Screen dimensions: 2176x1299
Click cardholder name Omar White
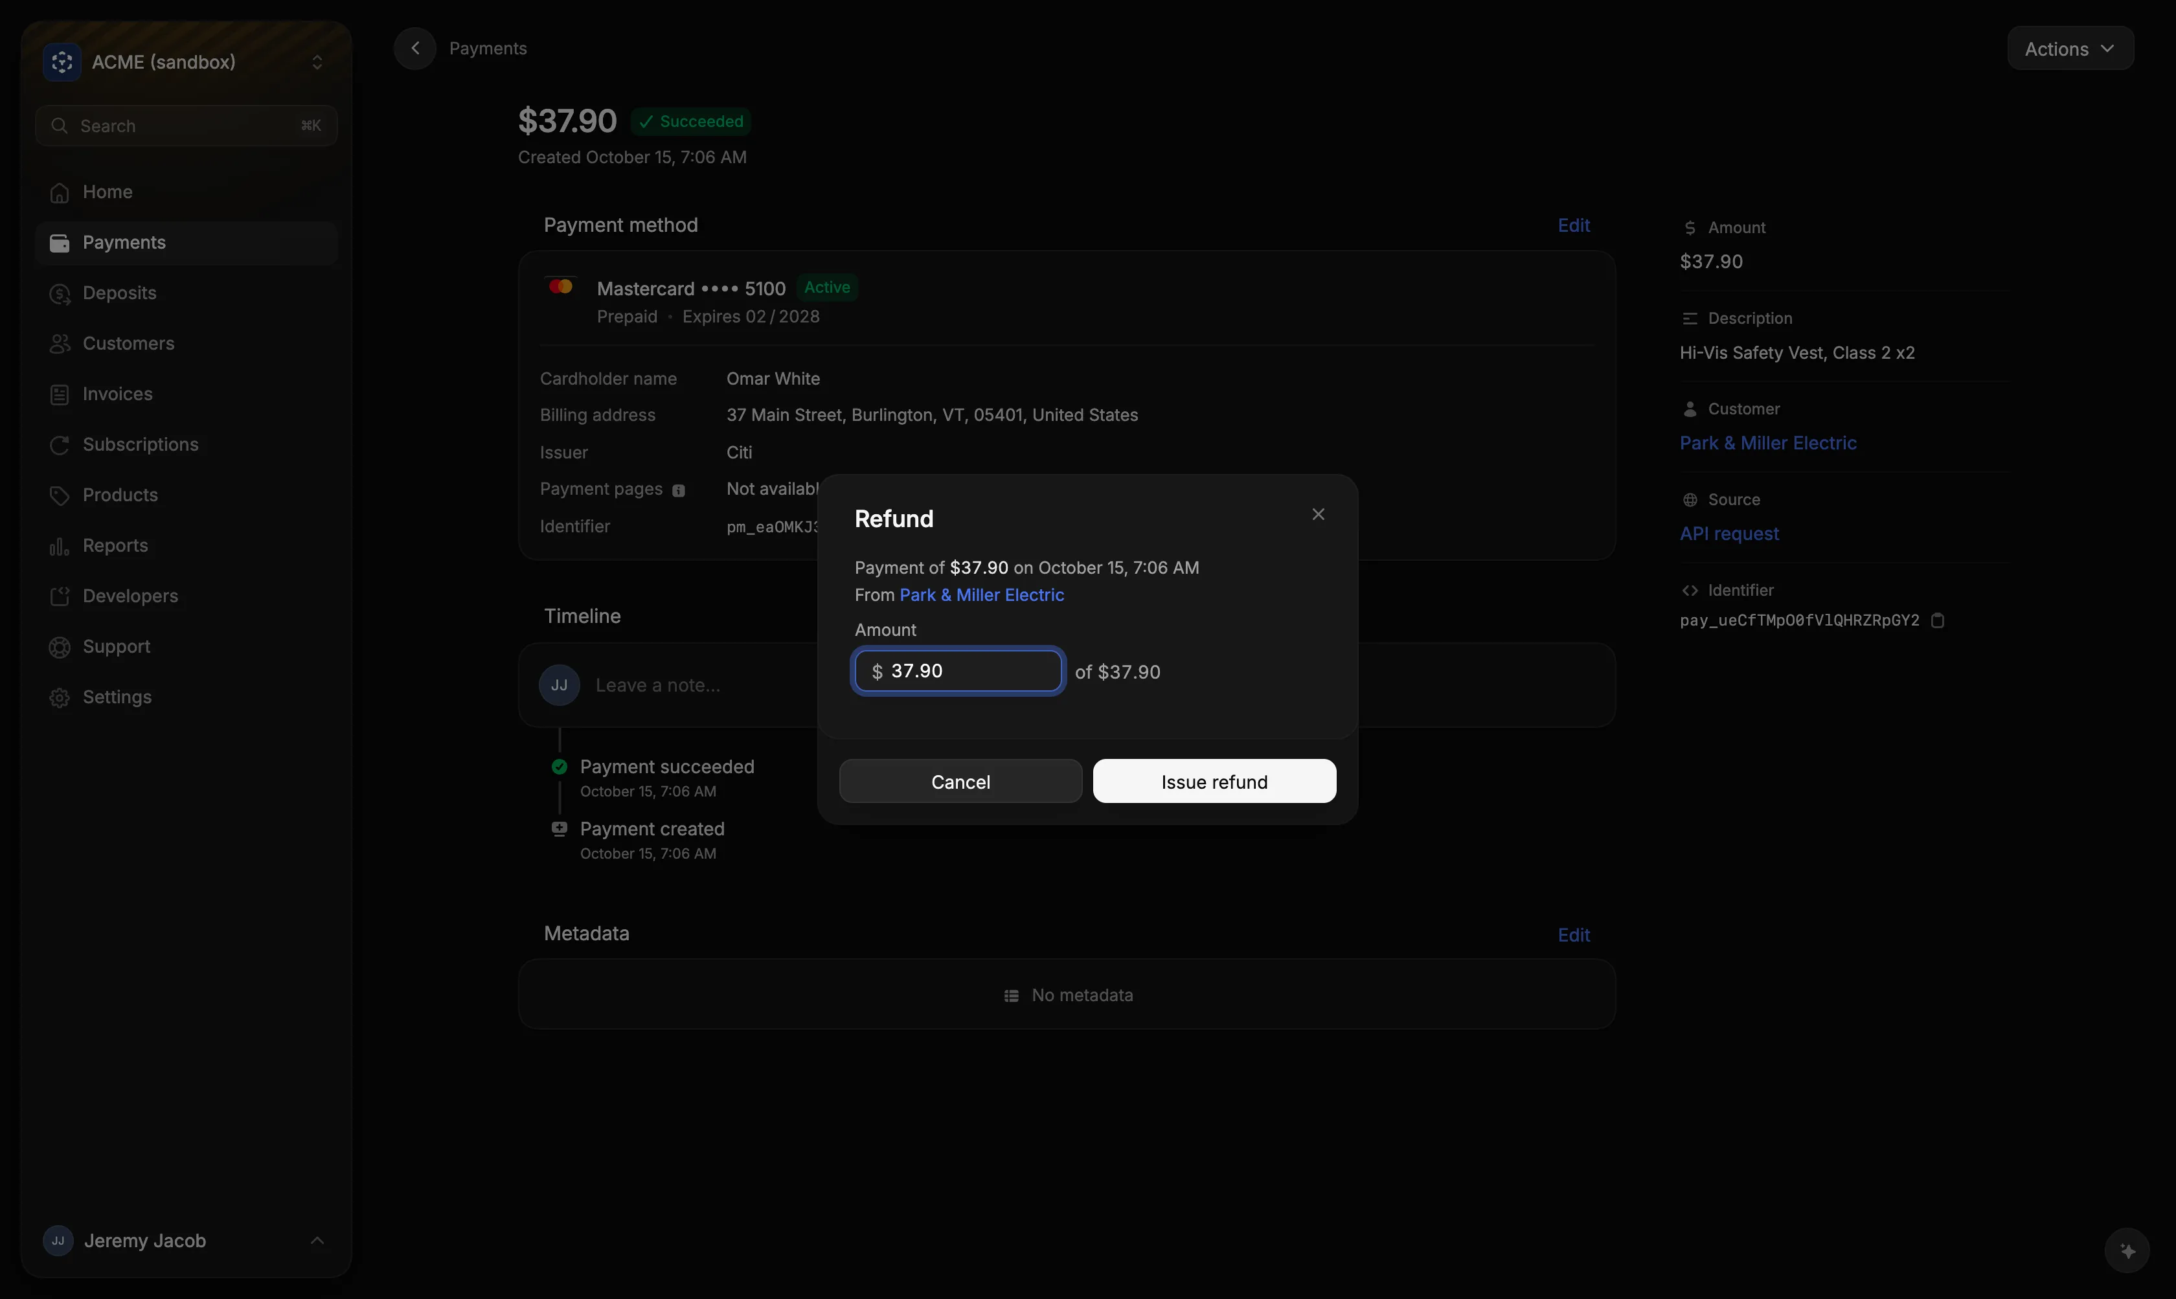tap(773, 378)
